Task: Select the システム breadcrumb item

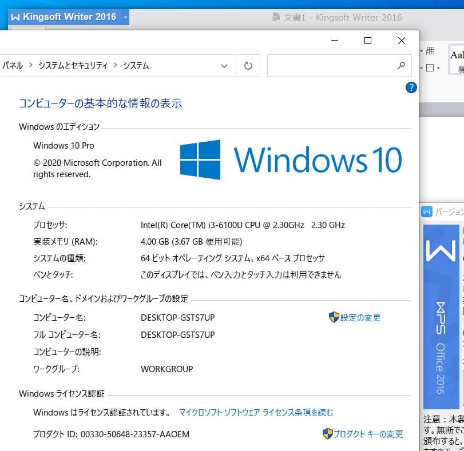Action: pyautogui.click(x=136, y=65)
